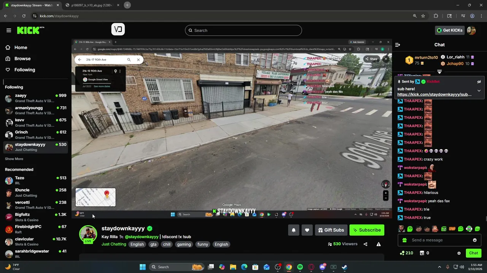Open the emoji picker in message box
Viewport: 487px width, 273px height.
[474, 240]
